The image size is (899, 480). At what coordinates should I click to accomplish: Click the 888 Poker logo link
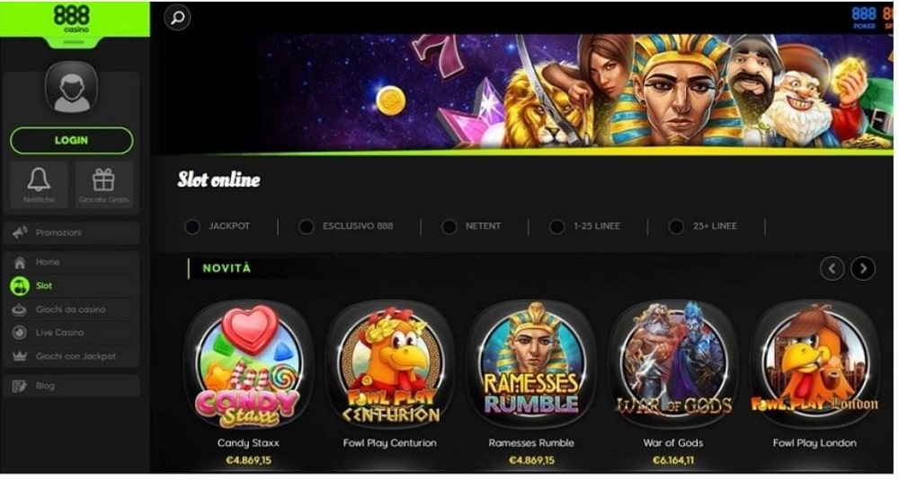[864, 17]
